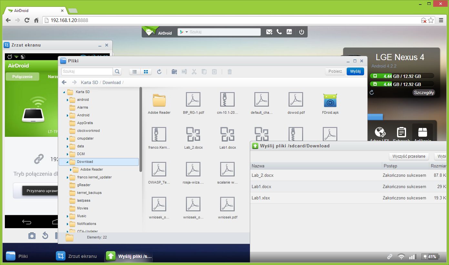449x265 pixels.
Task: Switch to Wyślij pliki taskbar item
Action: (x=129, y=256)
